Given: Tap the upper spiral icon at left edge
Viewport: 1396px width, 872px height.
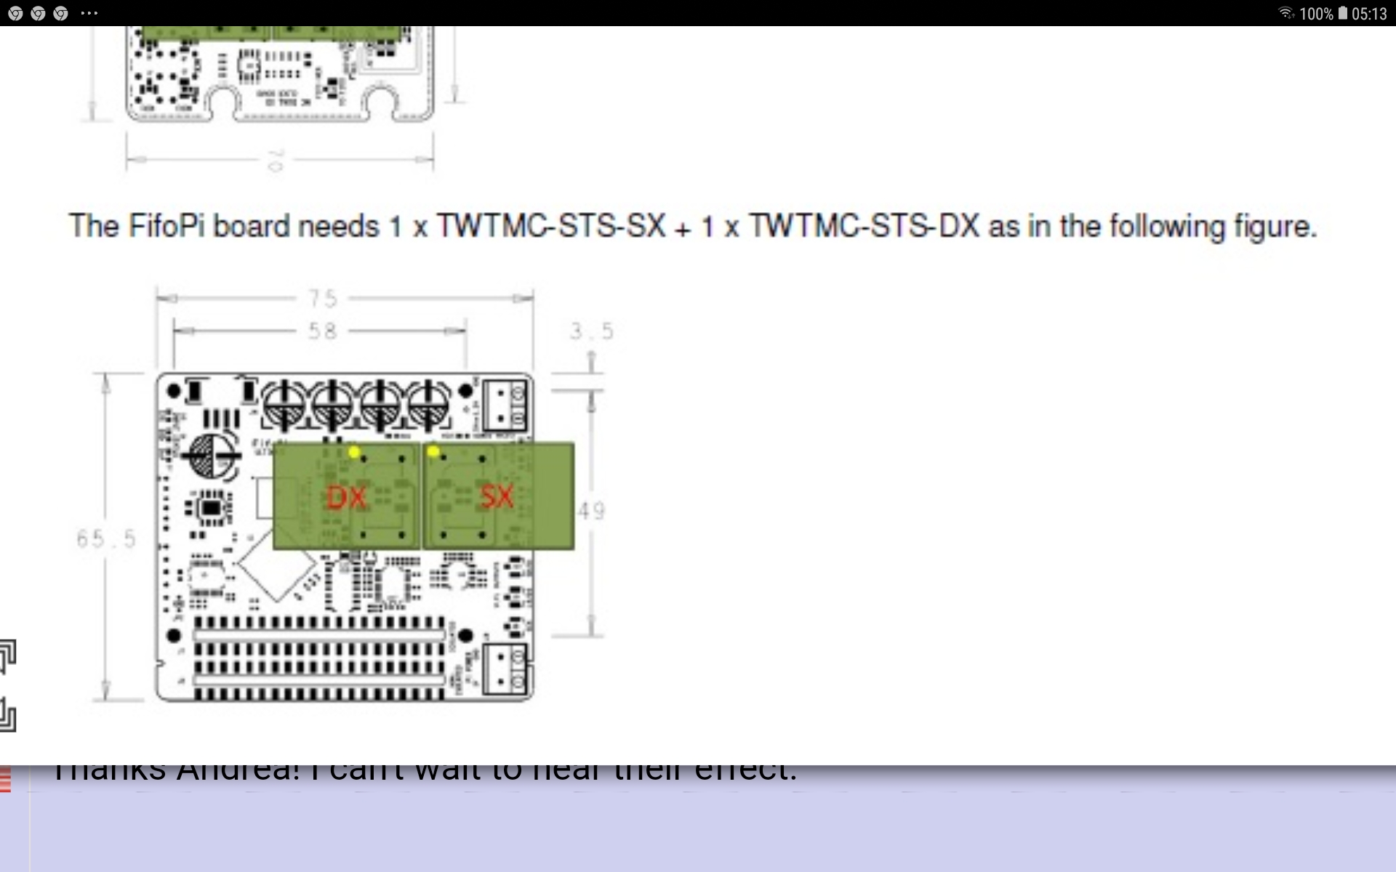Looking at the screenshot, I should (x=7, y=657).
